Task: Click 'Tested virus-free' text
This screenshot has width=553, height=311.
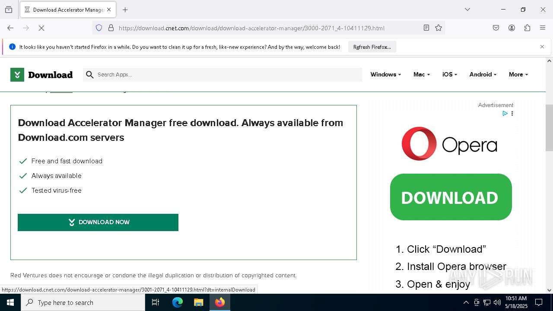Action: tap(57, 190)
